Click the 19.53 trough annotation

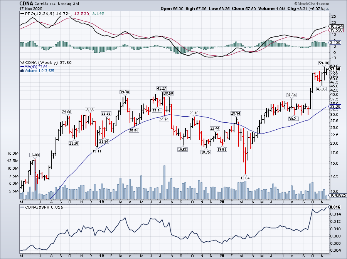pos(182,149)
